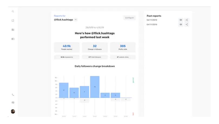219x124 pixels.
Task: Click the "Past reports" heading
Action: click(x=154, y=16)
